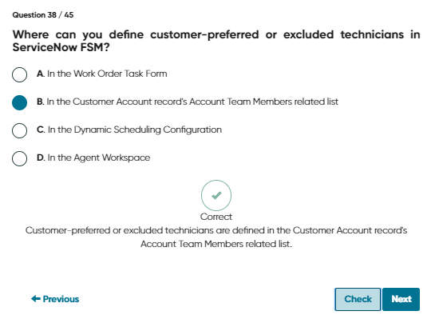This screenshot has width=427, height=315.
Task: Click the 'Correct' result label
Action: [216, 217]
